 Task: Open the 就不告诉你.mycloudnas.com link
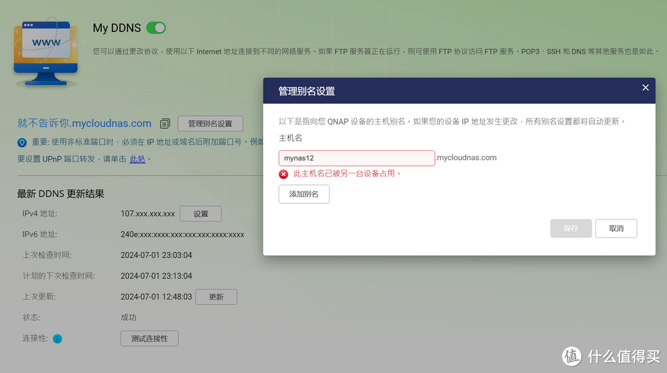(84, 123)
